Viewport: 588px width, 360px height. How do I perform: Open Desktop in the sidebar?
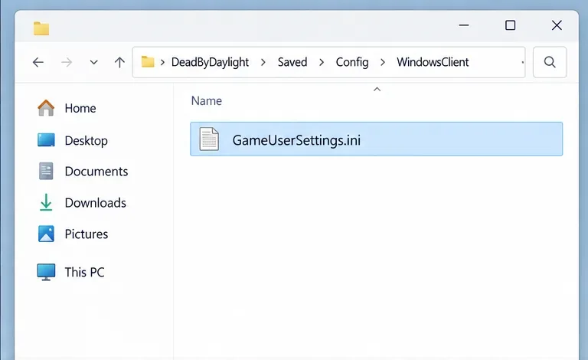(x=87, y=141)
